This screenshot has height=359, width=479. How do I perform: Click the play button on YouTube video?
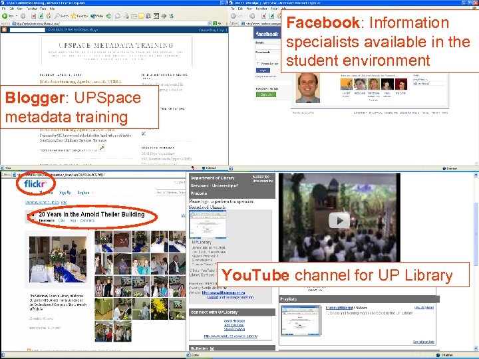coord(339,220)
